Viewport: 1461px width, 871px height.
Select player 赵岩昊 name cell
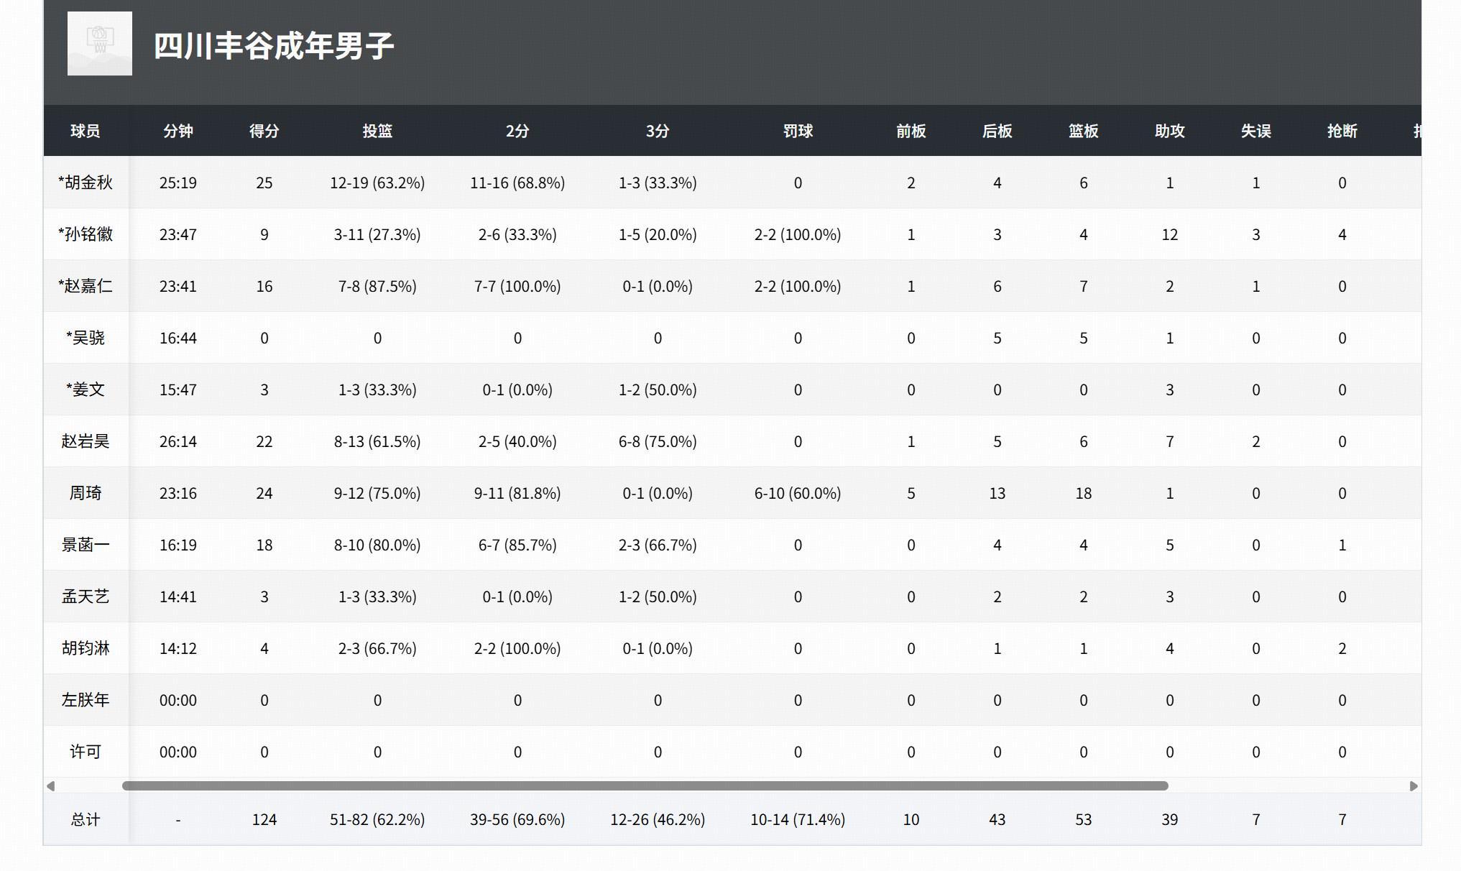(85, 441)
